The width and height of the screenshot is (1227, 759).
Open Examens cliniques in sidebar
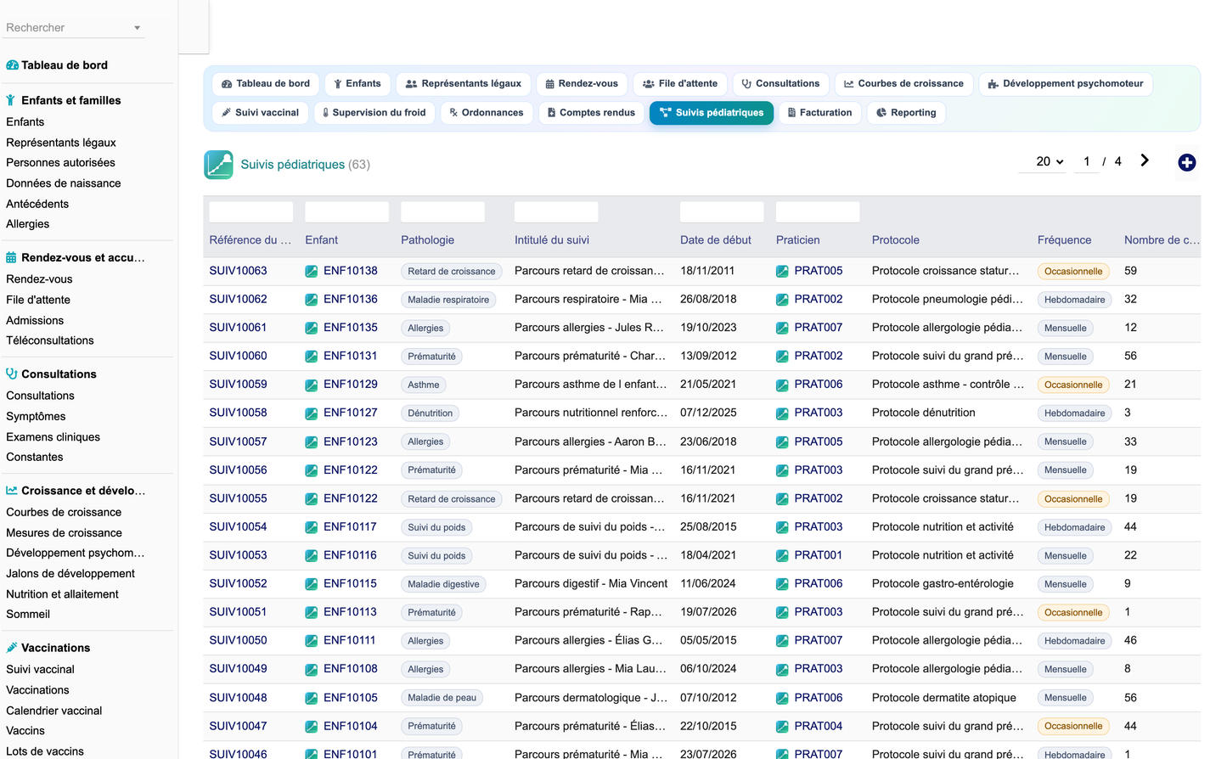(x=53, y=437)
